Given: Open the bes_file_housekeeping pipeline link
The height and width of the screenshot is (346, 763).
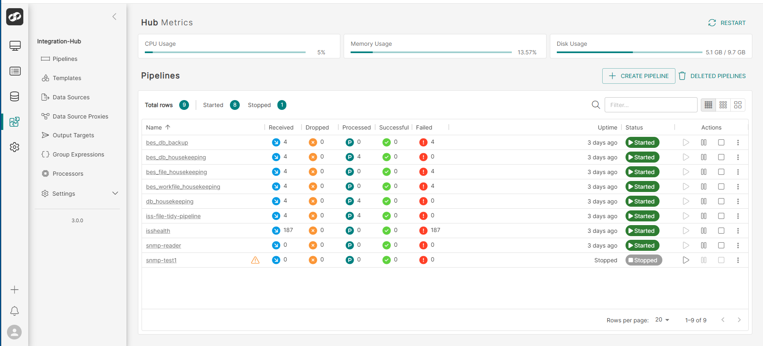Looking at the screenshot, I should (x=176, y=172).
